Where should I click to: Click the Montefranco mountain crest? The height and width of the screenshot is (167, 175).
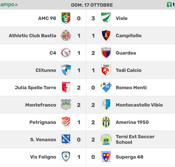tap(66, 105)
